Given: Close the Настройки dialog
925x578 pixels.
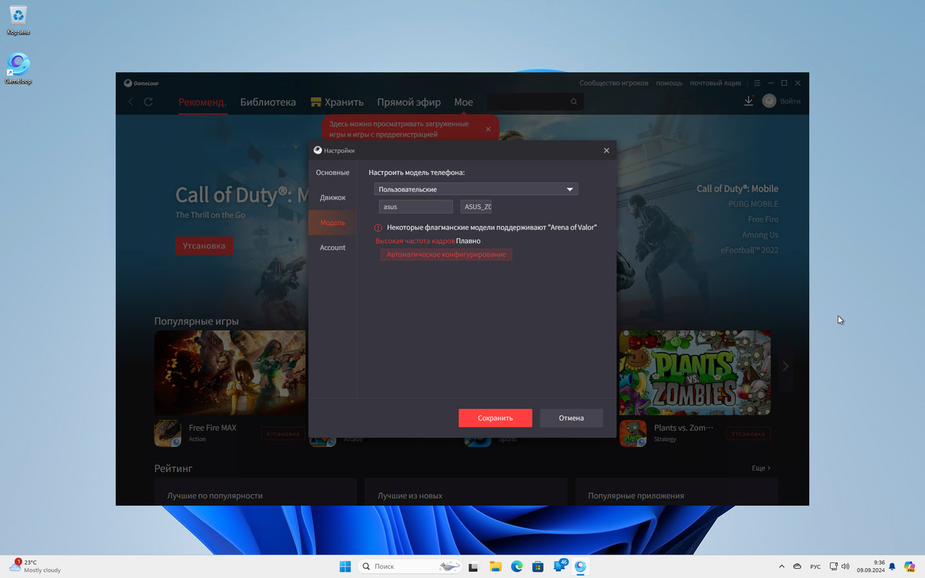Looking at the screenshot, I should 606,151.
